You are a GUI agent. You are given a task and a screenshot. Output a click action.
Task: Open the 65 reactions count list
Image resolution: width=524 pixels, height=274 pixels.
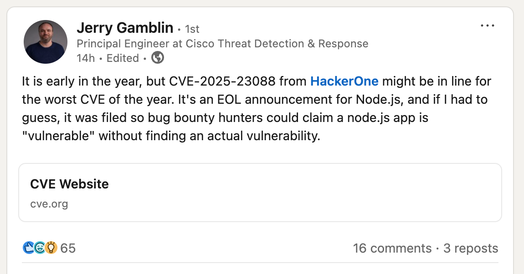coord(68,249)
